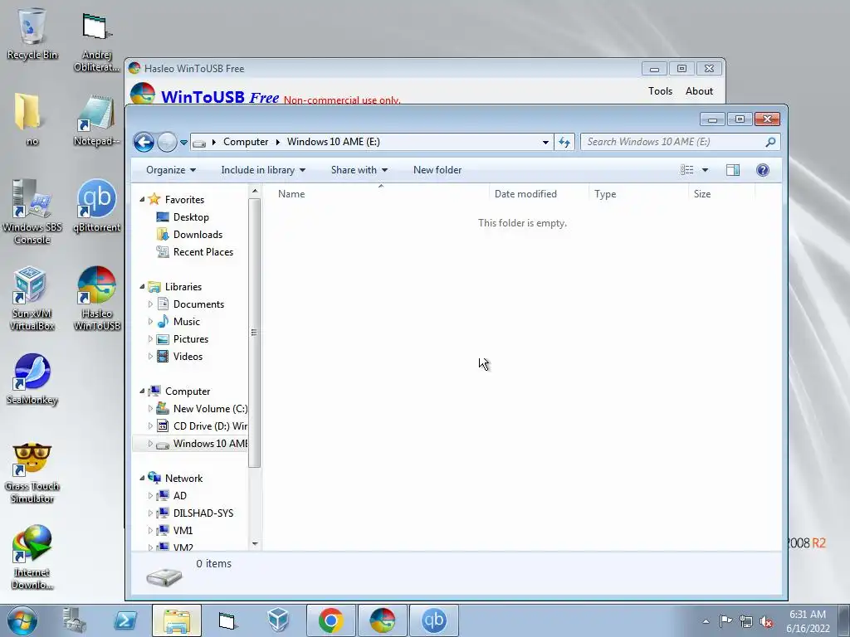Open address bar history dropdown
The width and height of the screenshot is (850, 637).
(x=545, y=142)
